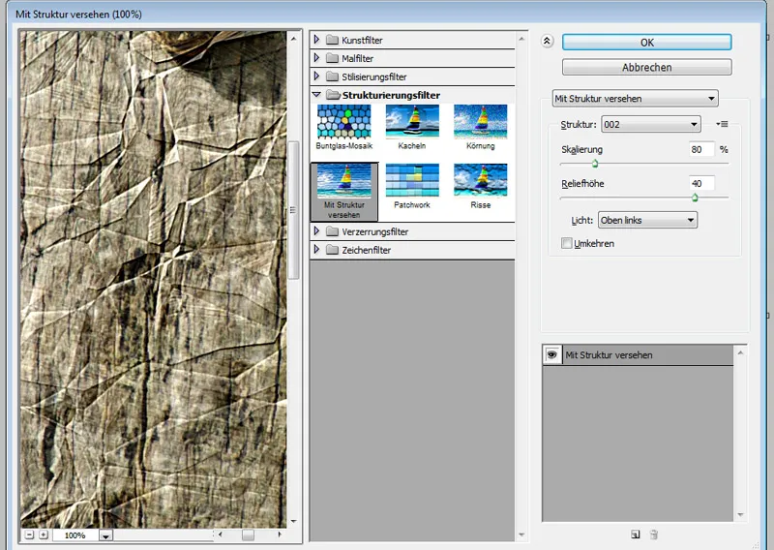774x550 pixels.
Task: Click the Stilisierungsfilter folder icon
Action: pyautogui.click(x=332, y=76)
